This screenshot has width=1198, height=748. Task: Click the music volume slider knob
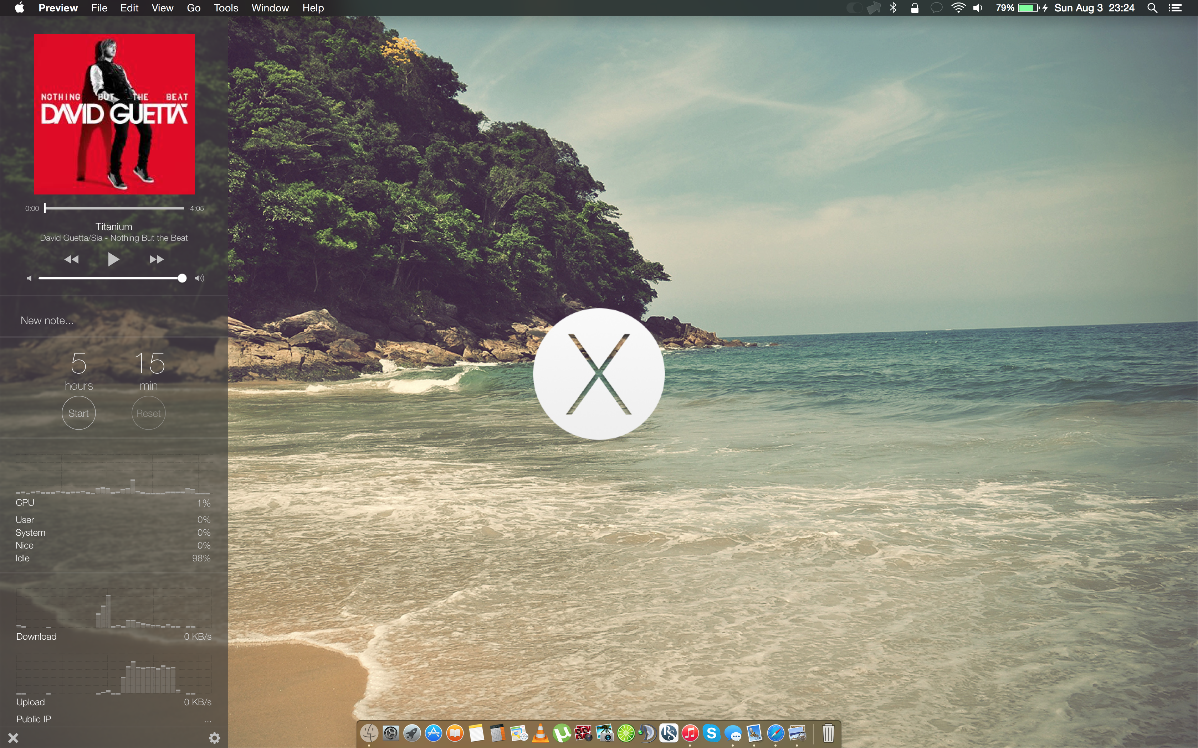pos(182,278)
